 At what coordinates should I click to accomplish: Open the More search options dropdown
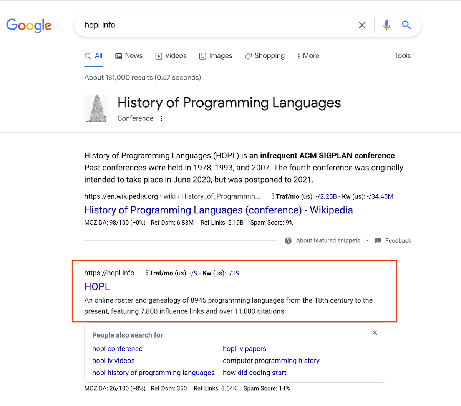pyautogui.click(x=308, y=56)
